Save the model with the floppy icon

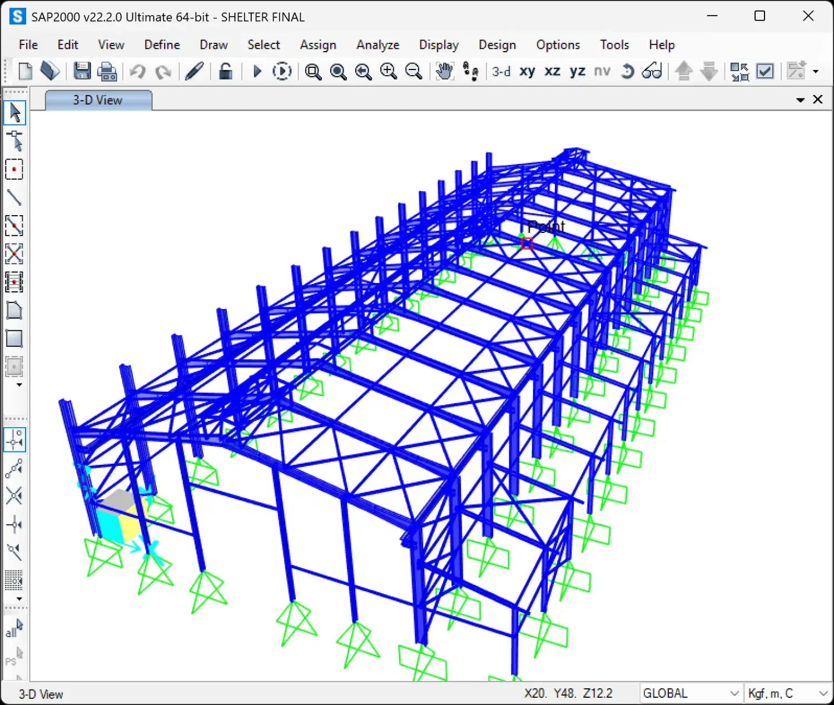pyautogui.click(x=82, y=71)
